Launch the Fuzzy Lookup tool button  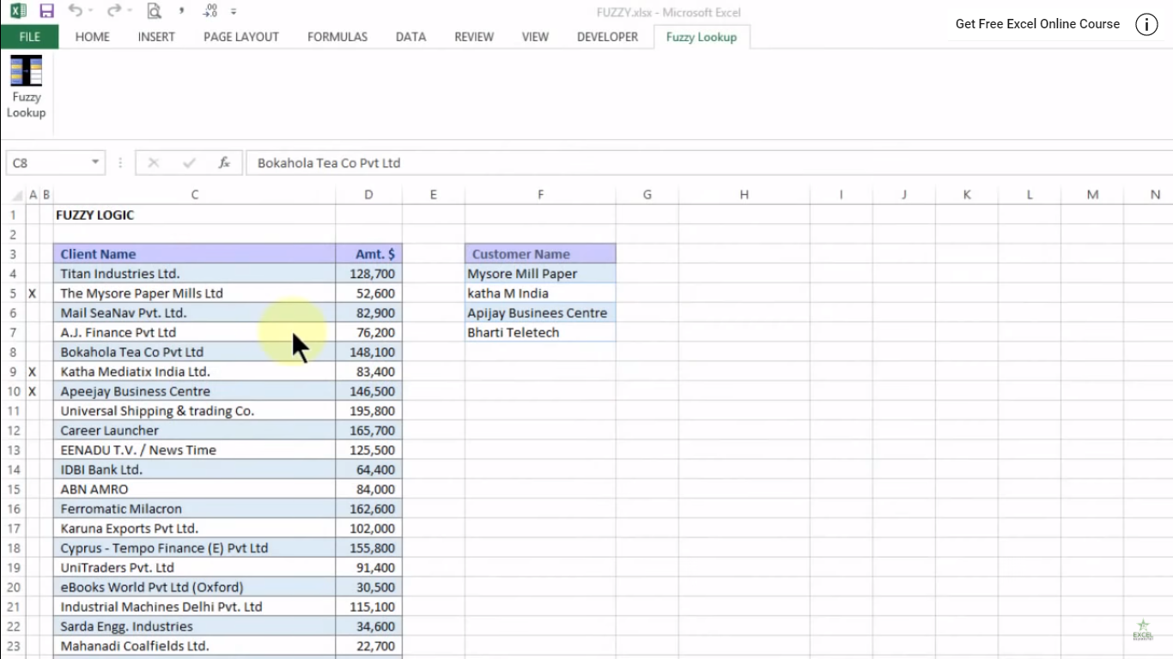26,87
